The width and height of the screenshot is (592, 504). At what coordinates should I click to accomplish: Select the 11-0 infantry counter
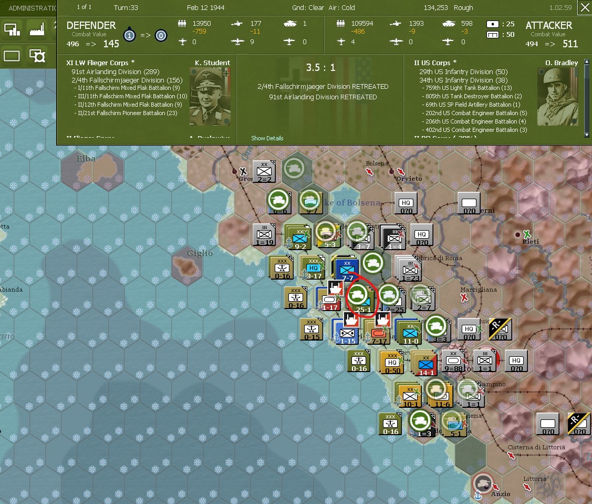(x=410, y=333)
